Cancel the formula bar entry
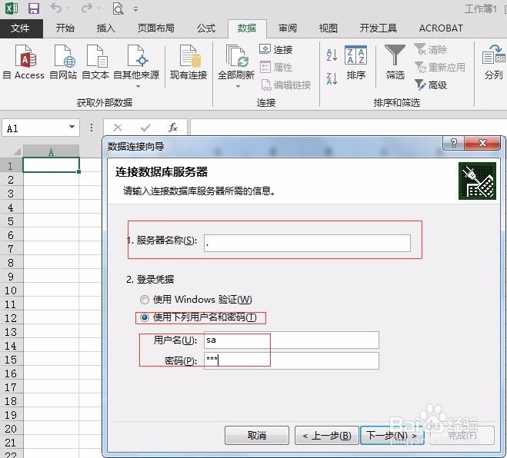The width and height of the screenshot is (507, 458). click(118, 128)
